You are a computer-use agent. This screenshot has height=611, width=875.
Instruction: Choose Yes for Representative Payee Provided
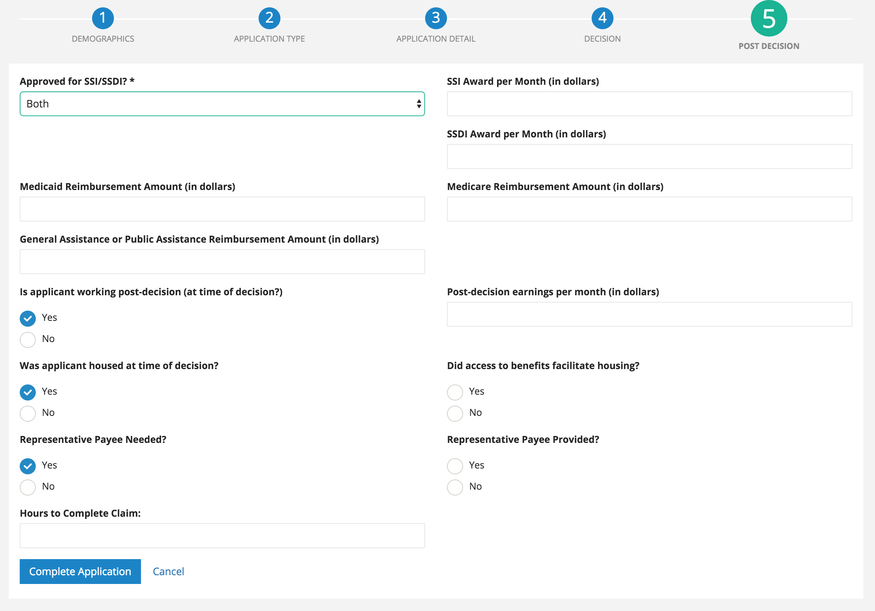pos(455,466)
